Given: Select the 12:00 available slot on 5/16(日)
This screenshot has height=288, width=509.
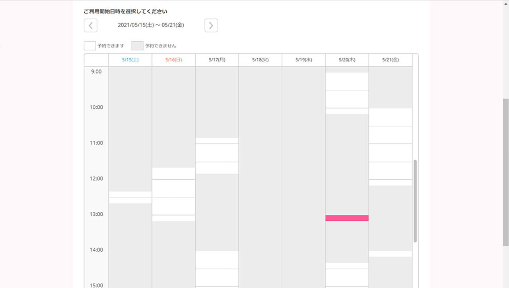Looking at the screenshot, I should pos(173,188).
